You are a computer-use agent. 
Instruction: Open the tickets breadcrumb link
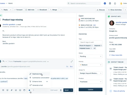point(3,3)
